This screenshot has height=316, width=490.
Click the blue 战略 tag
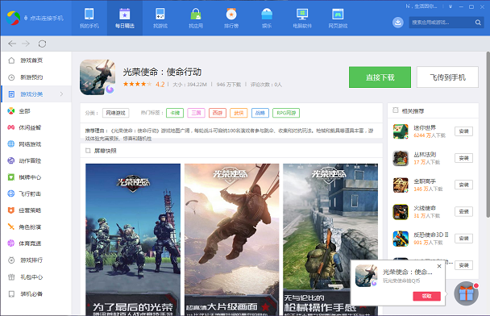(260, 113)
